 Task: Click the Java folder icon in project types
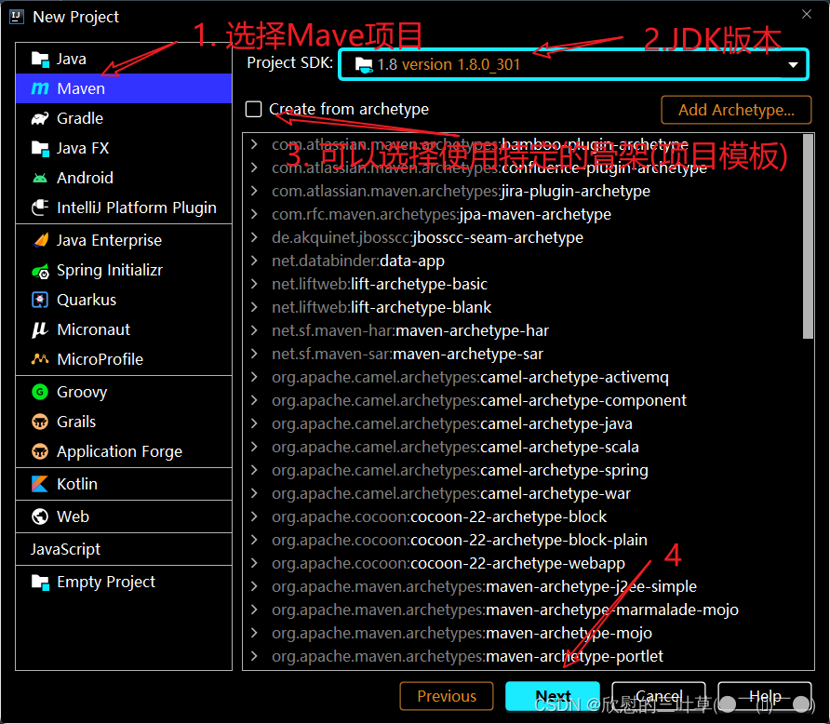[x=40, y=59]
